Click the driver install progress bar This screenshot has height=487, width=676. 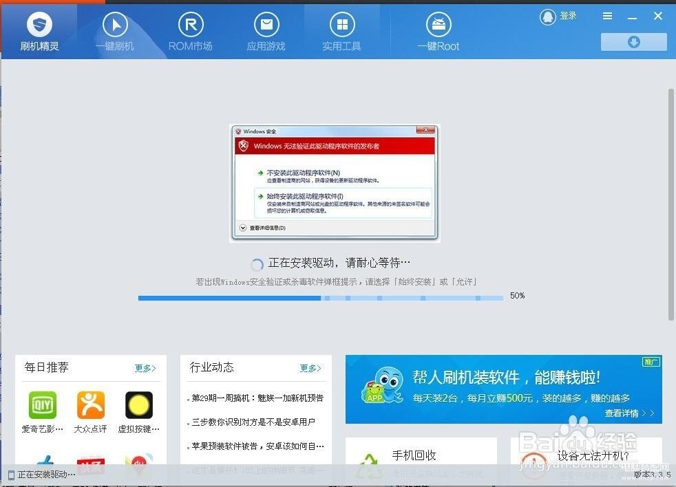320,298
